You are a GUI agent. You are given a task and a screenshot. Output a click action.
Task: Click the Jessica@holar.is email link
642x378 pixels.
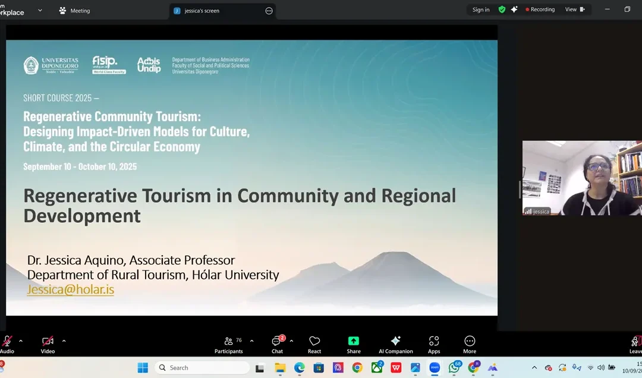tap(70, 289)
